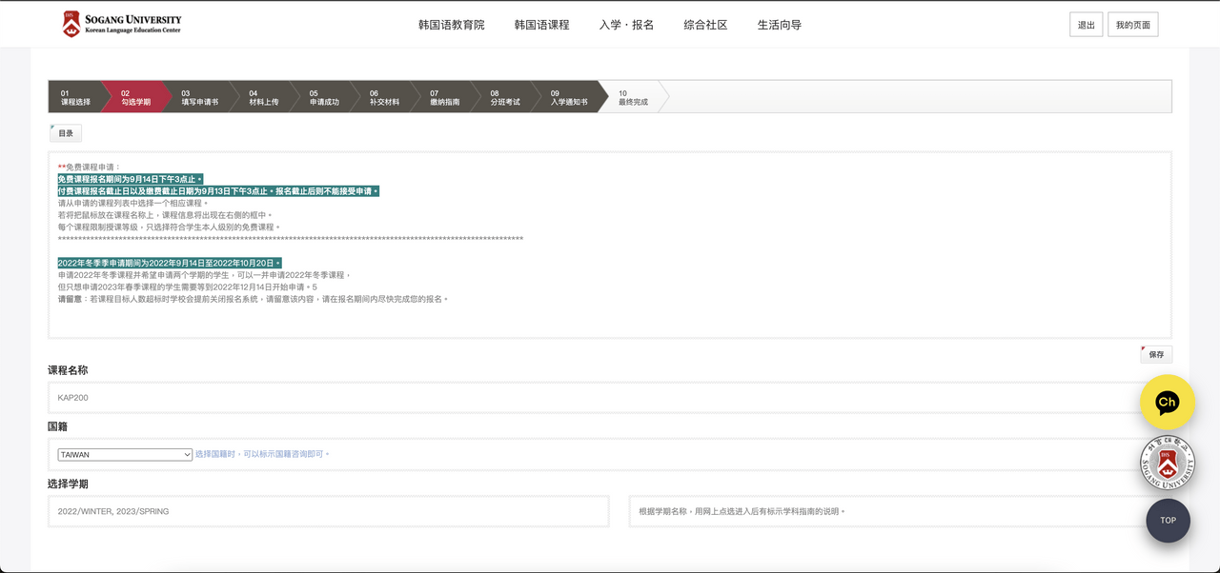Expand the TAIWAN nationality dropdown

pos(125,455)
